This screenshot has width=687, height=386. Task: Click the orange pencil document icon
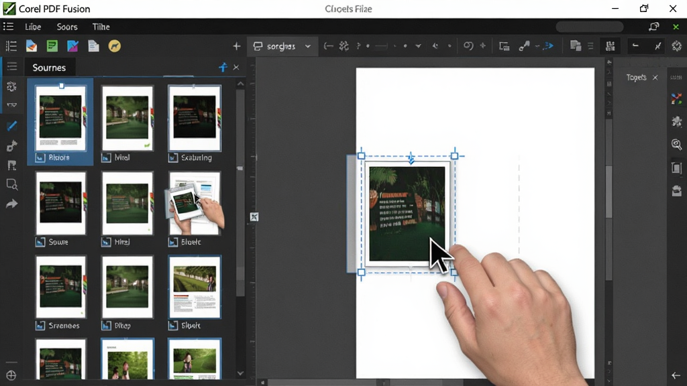point(32,46)
